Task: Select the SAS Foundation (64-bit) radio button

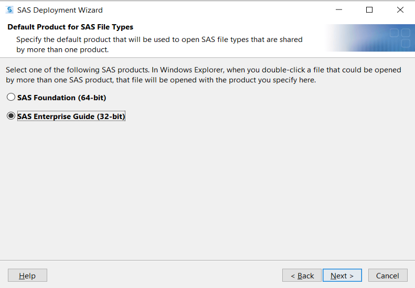Action: tap(11, 97)
